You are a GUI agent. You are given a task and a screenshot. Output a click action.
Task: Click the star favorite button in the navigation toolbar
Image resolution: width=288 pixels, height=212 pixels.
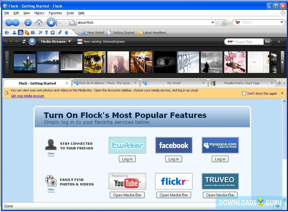coord(51,22)
